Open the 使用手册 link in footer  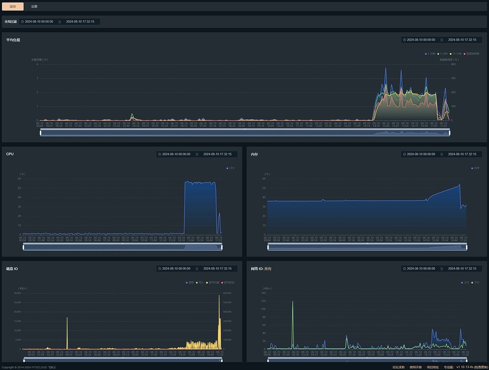point(416,367)
